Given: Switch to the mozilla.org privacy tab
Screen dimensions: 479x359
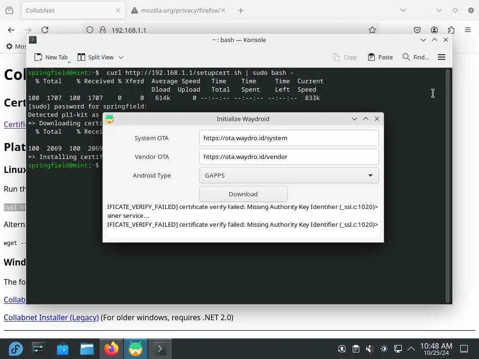Looking at the screenshot, I should [179, 10].
